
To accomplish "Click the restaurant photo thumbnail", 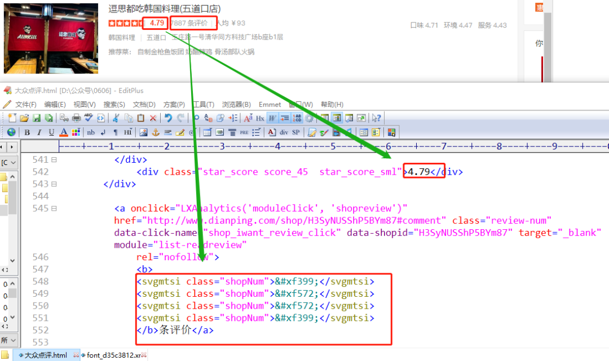I will 51,38.
